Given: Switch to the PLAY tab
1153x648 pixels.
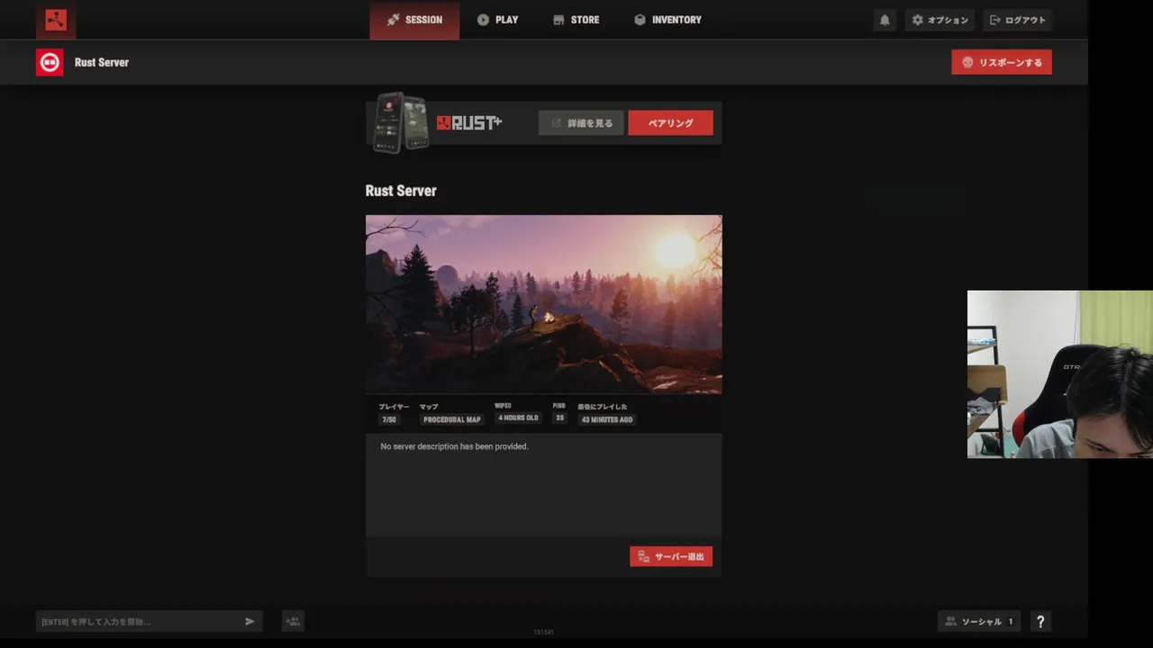Looking at the screenshot, I should tap(497, 20).
